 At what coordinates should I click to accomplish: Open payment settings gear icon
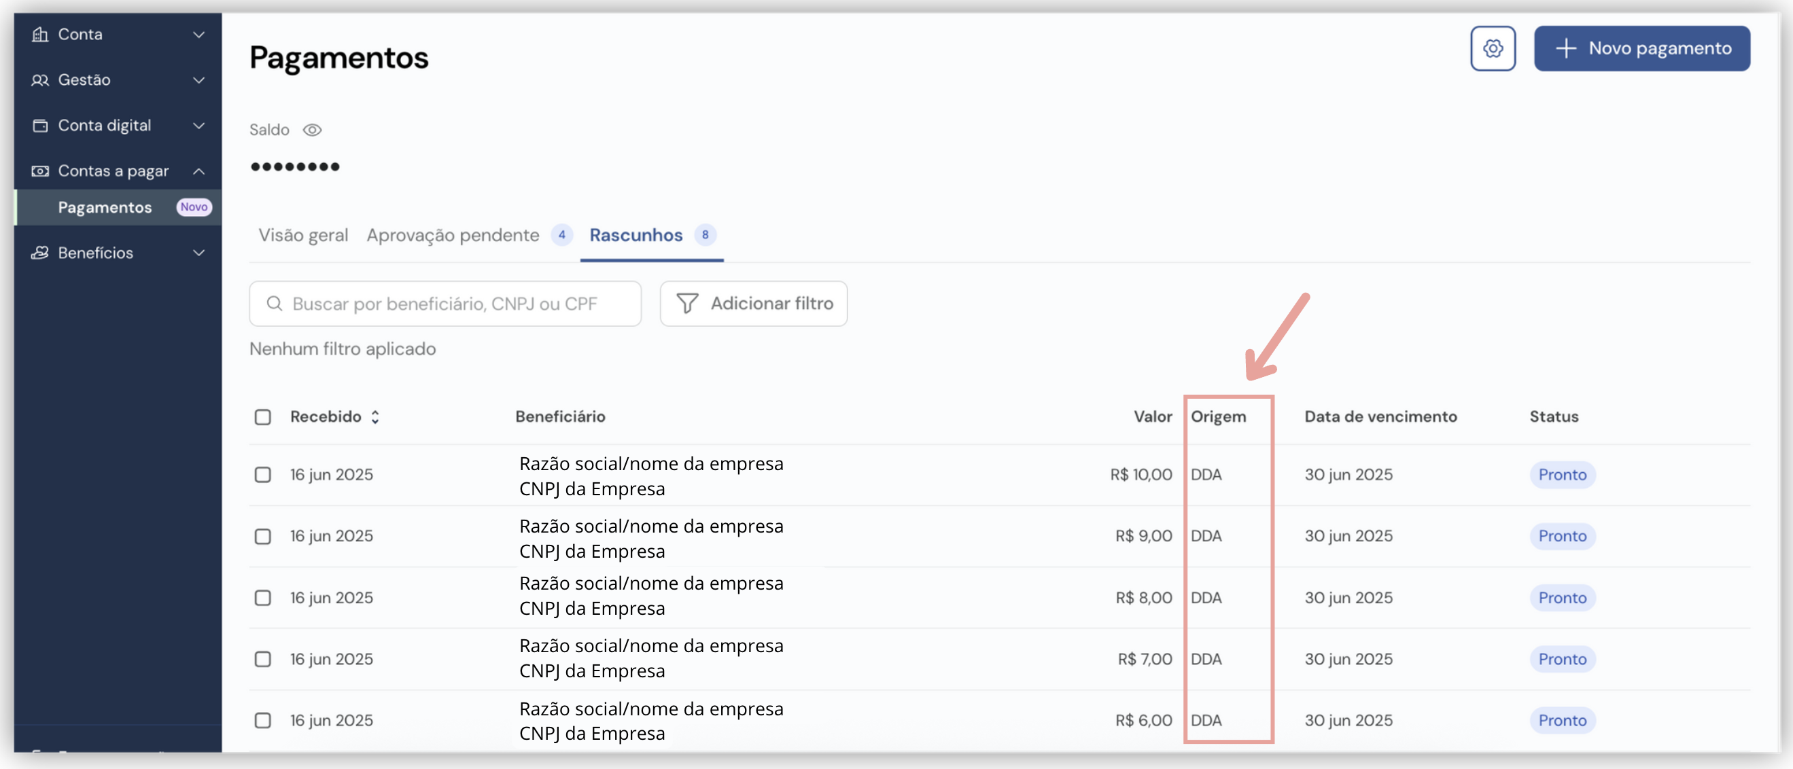[x=1493, y=49]
